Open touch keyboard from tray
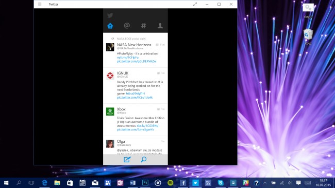Viewport: 335px width, 188px height. click(308, 183)
